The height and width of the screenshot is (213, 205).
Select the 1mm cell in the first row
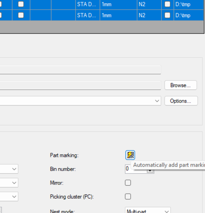[118, 4]
